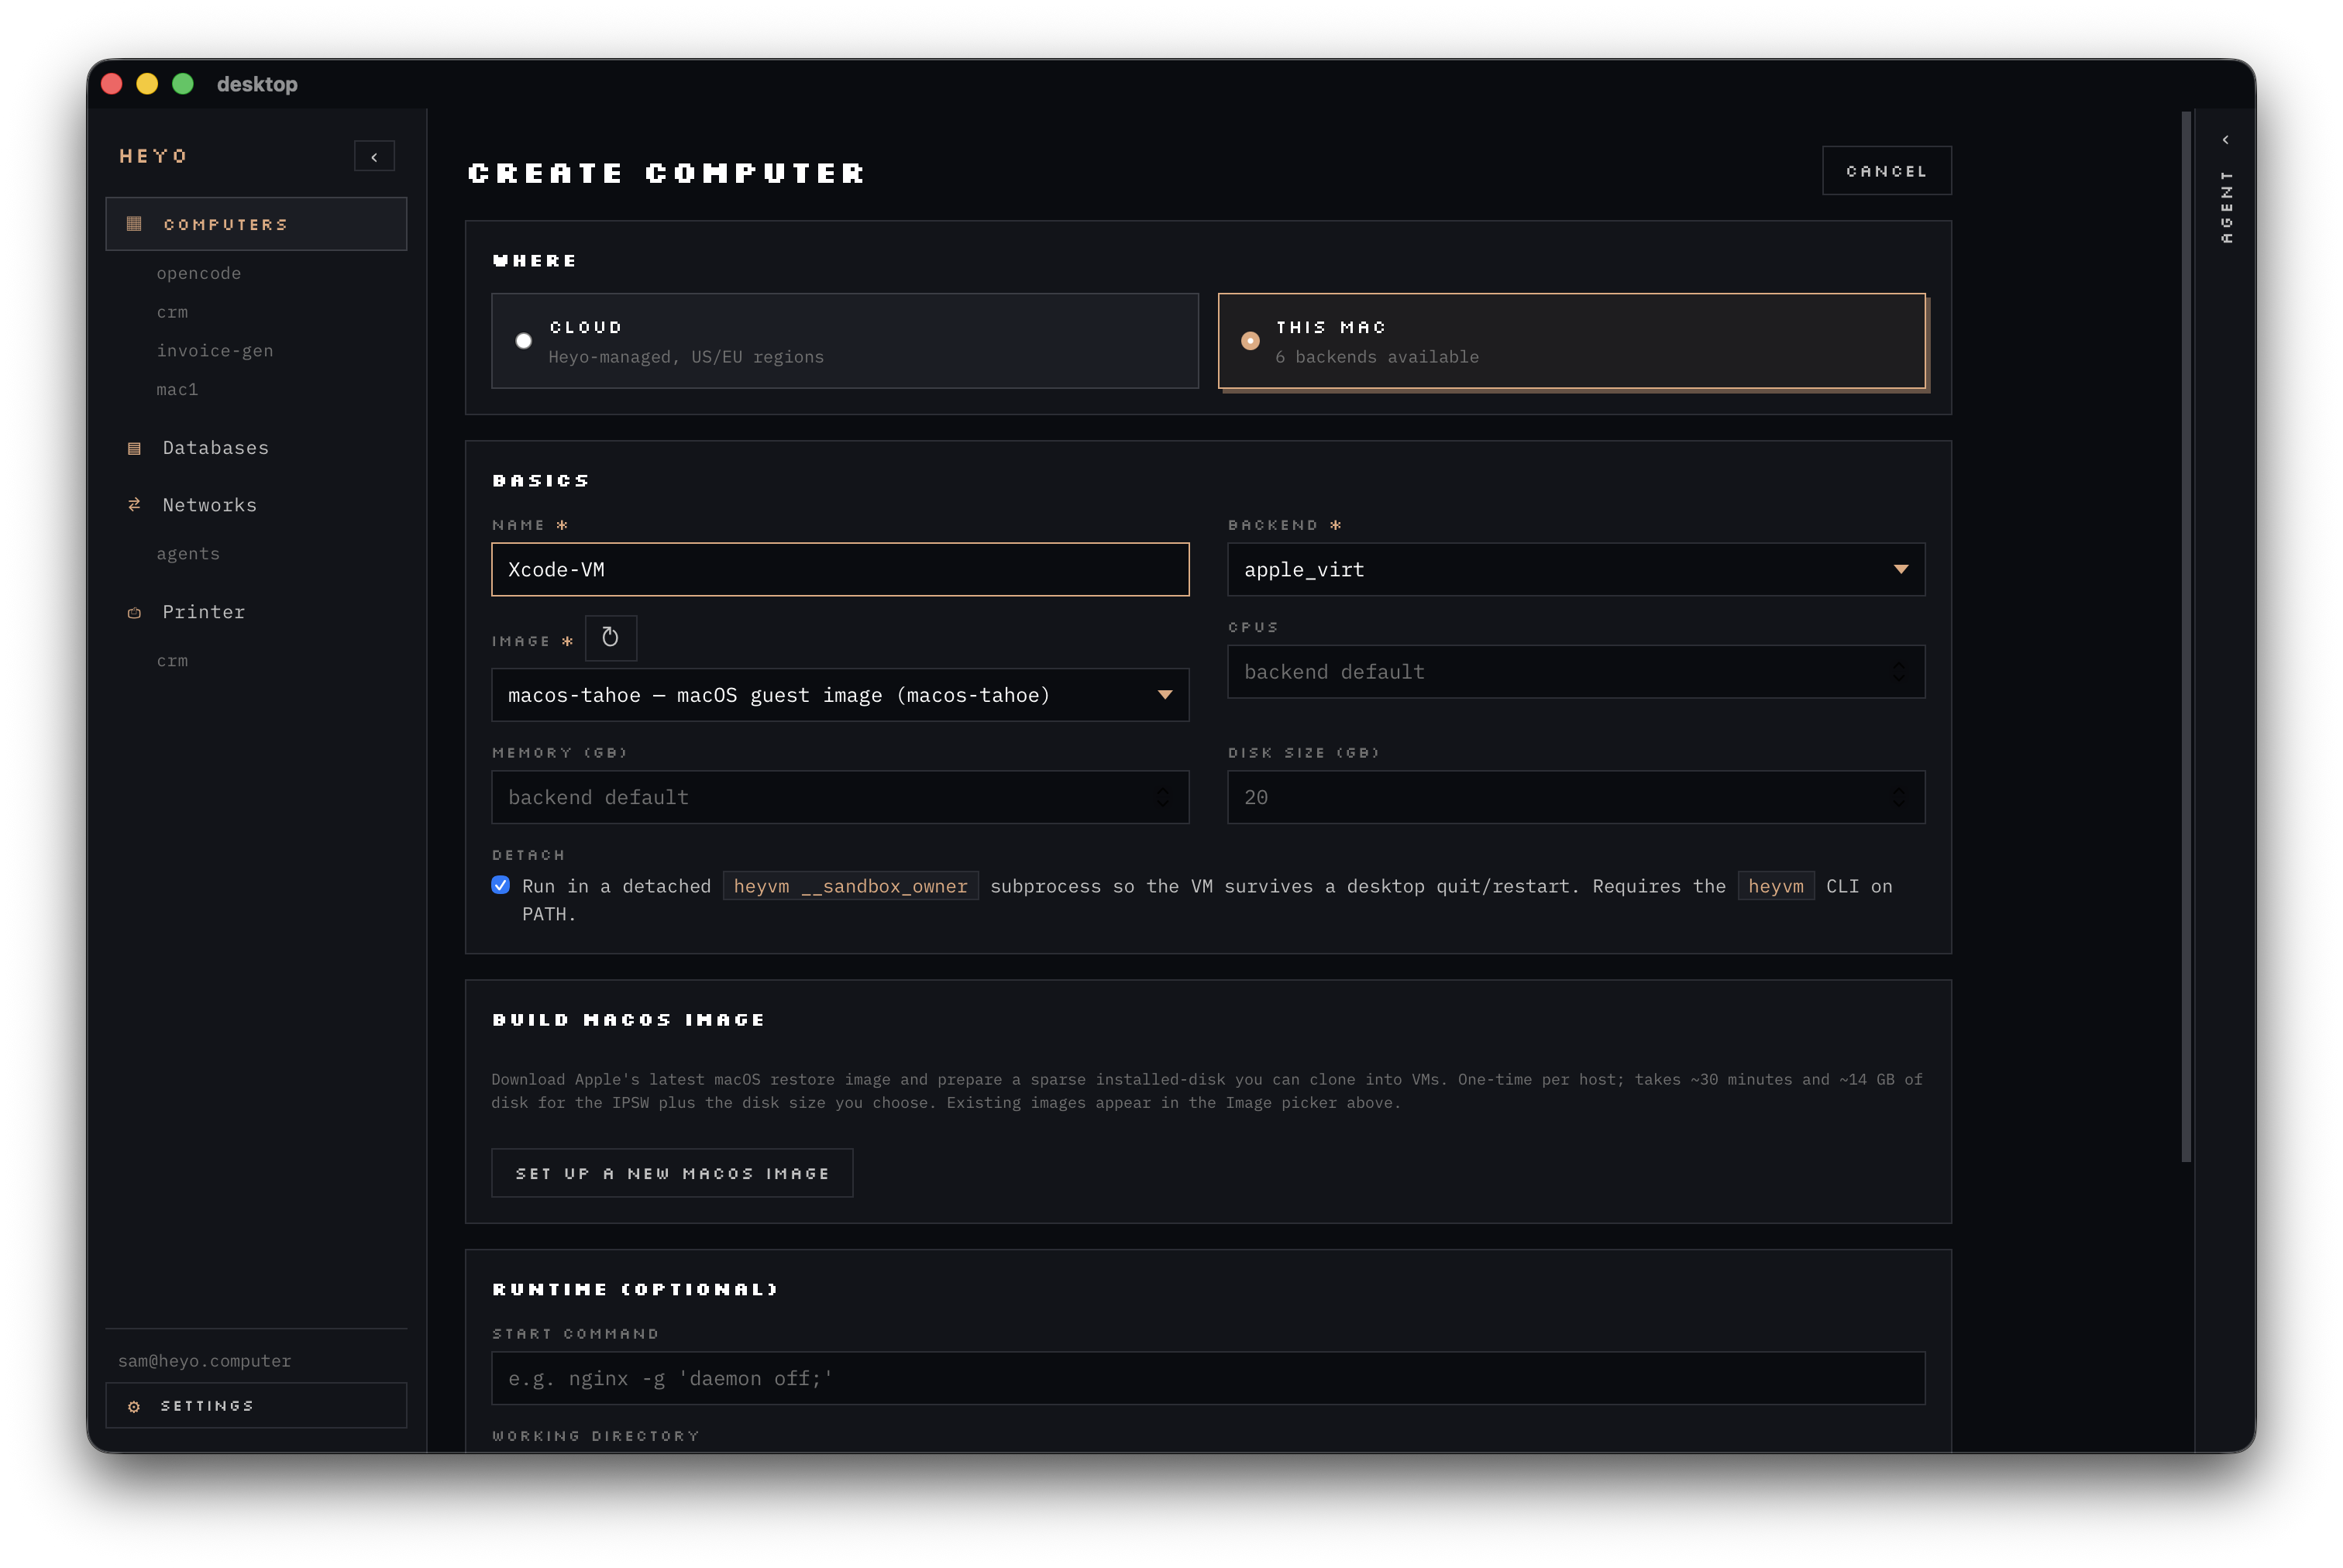Click the Start Command input field

coord(1208,1379)
